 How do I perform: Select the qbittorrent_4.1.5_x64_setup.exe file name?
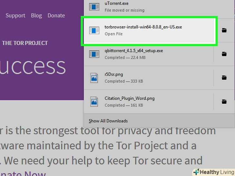[134, 51]
